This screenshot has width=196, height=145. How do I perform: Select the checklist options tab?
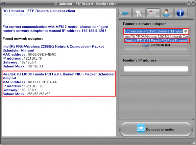pyautogui.click(x=153, y=13)
